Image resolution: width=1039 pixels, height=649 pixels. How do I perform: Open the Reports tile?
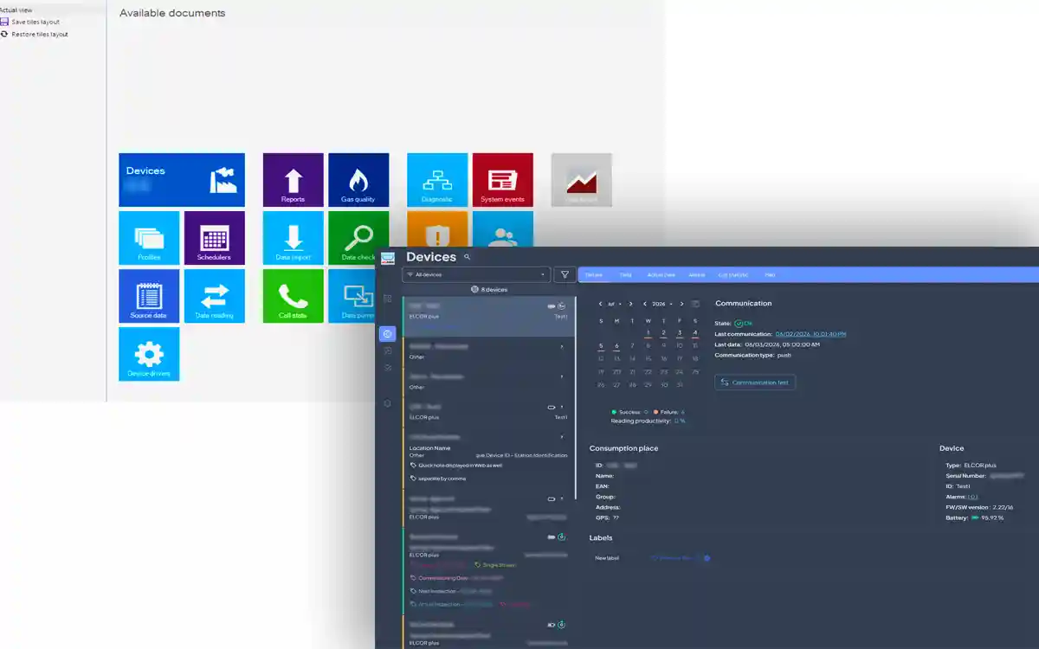click(x=293, y=180)
